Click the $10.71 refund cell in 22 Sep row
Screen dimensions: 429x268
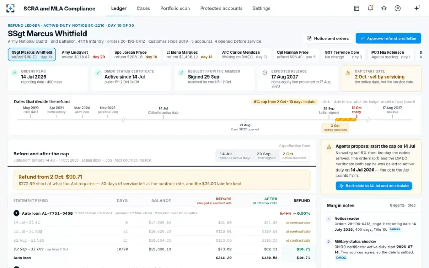coord(303,249)
